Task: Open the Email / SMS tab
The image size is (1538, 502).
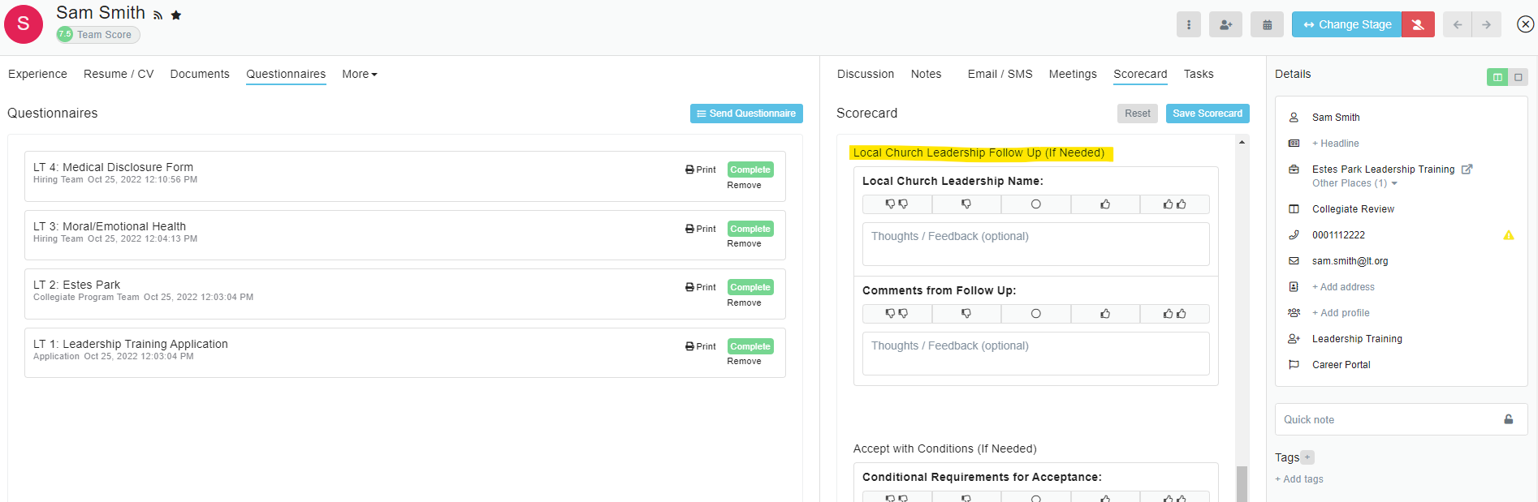Action: (1000, 74)
